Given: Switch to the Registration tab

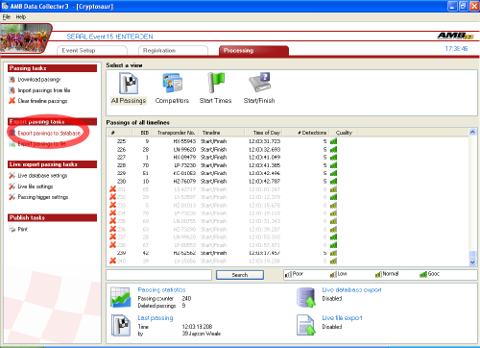Looking at the screenshot, I should coord(173,51).
